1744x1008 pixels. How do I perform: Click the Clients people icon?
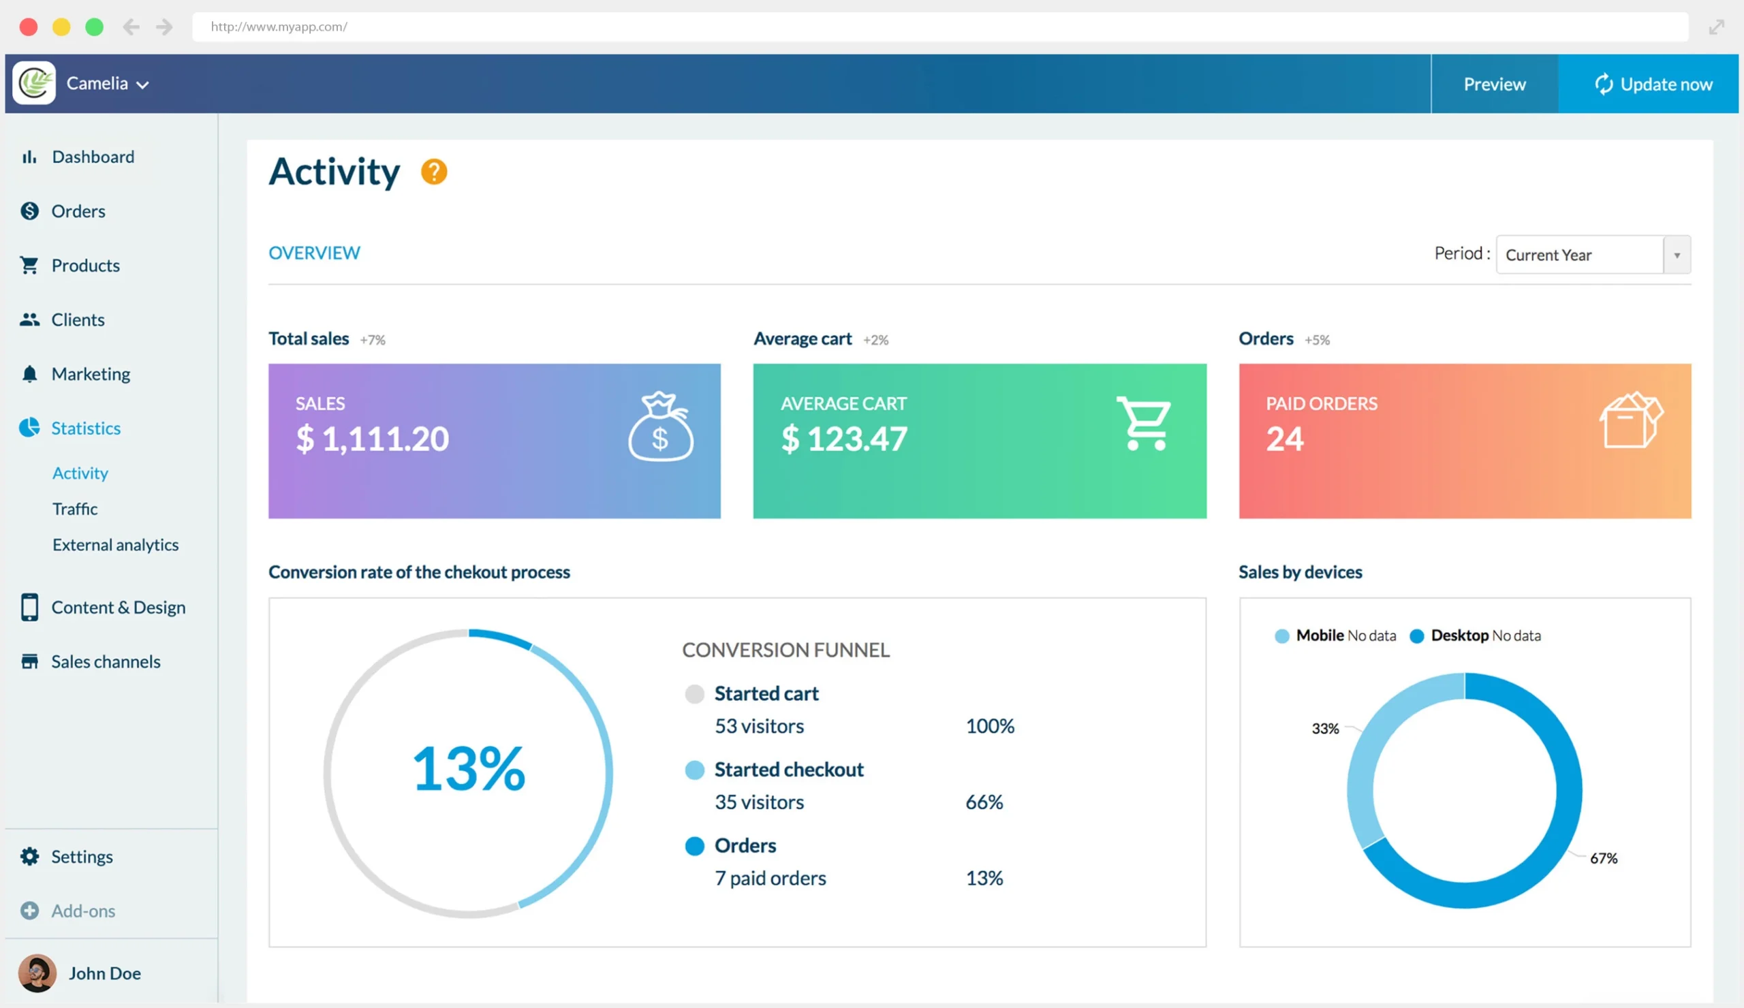click(x=30, y=319)
